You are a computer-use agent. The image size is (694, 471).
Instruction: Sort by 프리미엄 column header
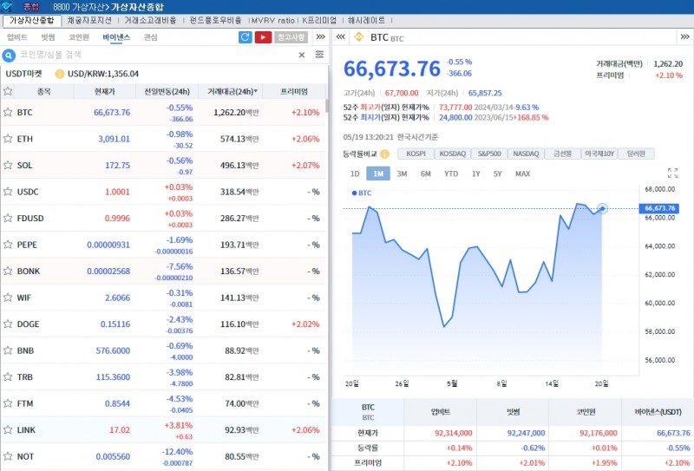point(294,92)
